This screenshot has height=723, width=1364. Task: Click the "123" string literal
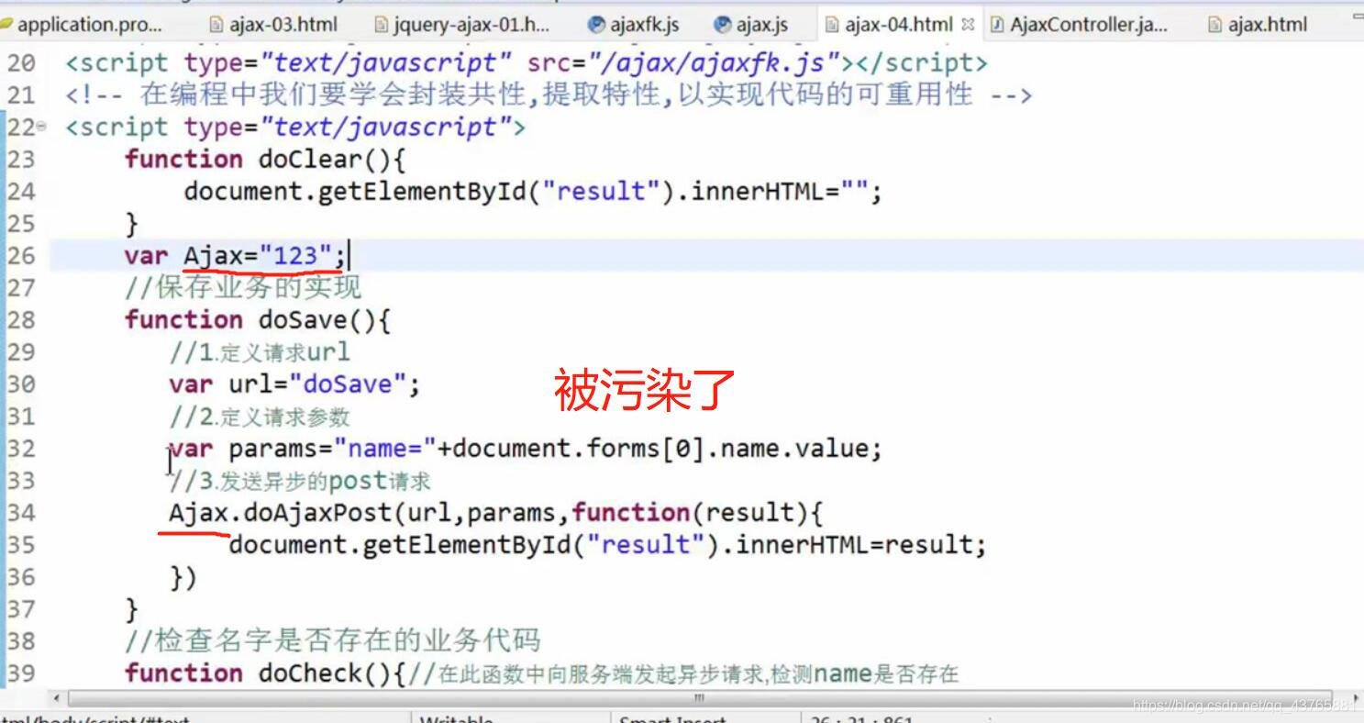[295, 255]
